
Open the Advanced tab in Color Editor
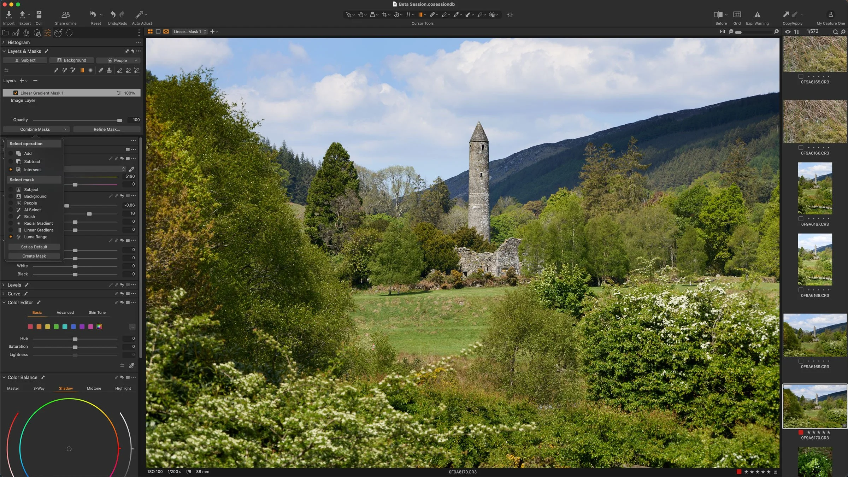click(x=65, y=312)
